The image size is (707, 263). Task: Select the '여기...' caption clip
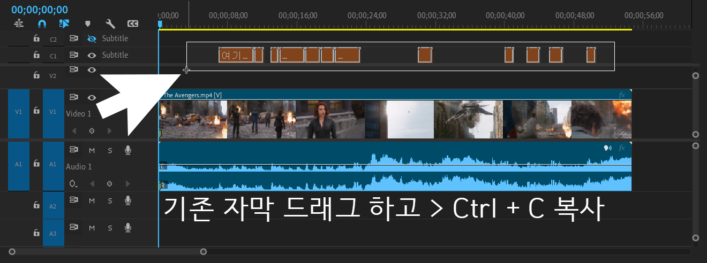(236, 55)
